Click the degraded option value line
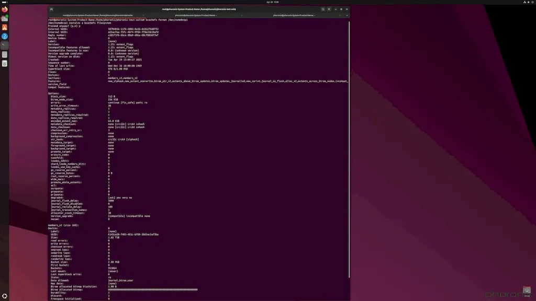This screenshot has height=301, width=536. point(120,198)
